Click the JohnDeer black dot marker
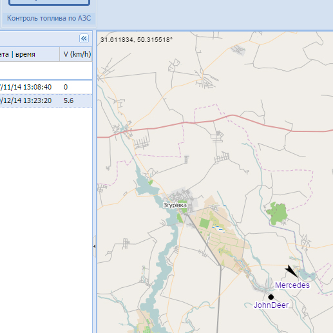This screenshot has height=333, width=333. click(271, 297)
